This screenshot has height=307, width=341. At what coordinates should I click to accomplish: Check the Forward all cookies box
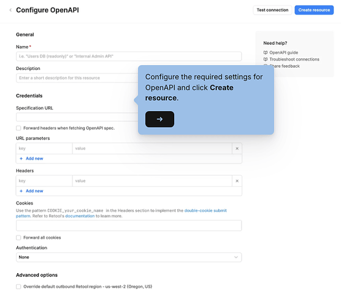point(18,238)
